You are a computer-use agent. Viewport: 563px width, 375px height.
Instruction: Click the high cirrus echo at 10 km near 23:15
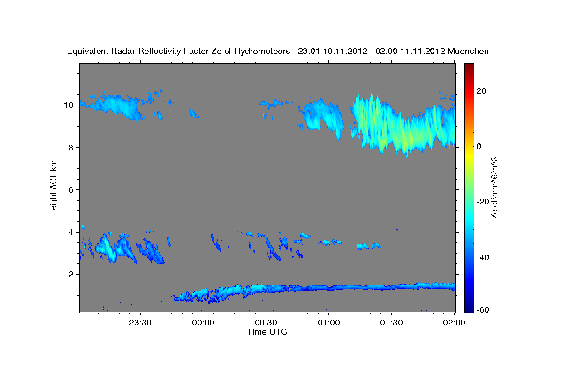(115, 106)
